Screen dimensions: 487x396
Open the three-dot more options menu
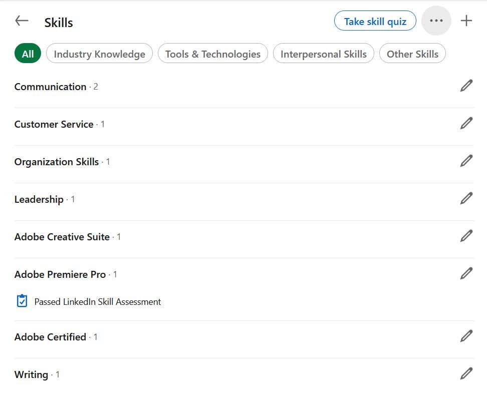point(436,21)
